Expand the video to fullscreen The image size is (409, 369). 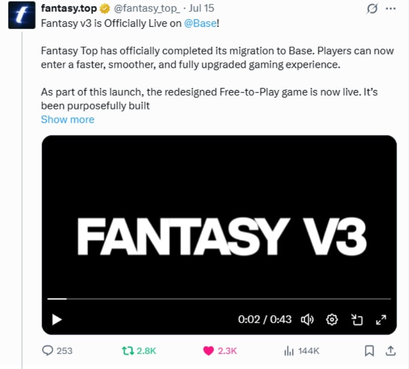pyautogui.click(x=381, y=319)
